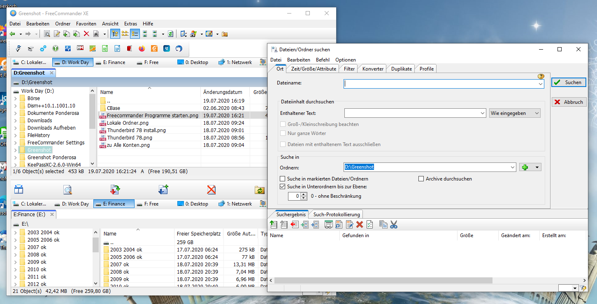Open the Such-Protokollierung tab
Image resolution: width=597 pixels, height=304 pixels.
coord(337,214)
